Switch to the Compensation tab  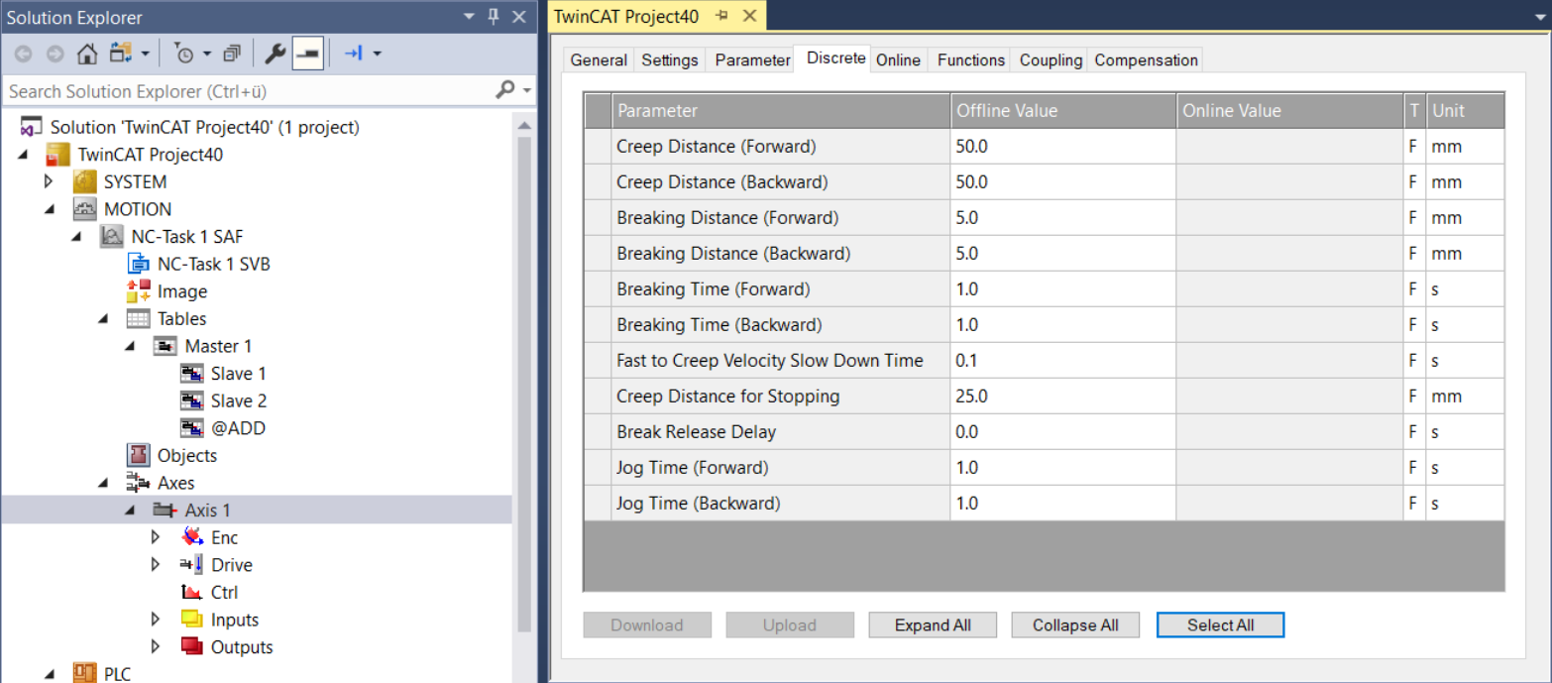(x=1146, y=59)
